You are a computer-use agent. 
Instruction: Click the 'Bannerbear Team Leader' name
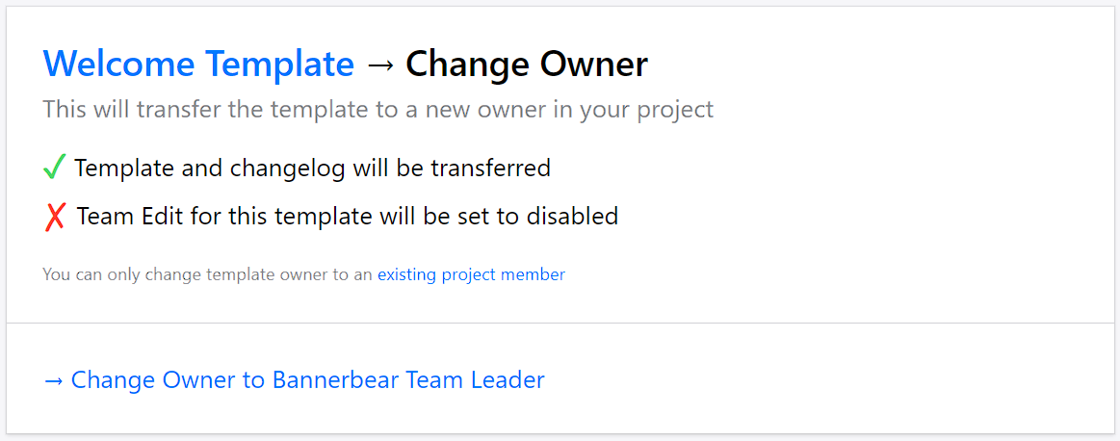[408, 380]
